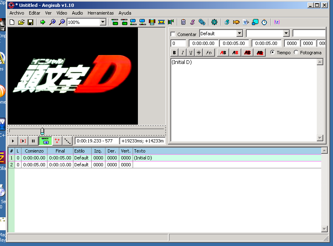Click the first AB primary color button

pos(223,53)
